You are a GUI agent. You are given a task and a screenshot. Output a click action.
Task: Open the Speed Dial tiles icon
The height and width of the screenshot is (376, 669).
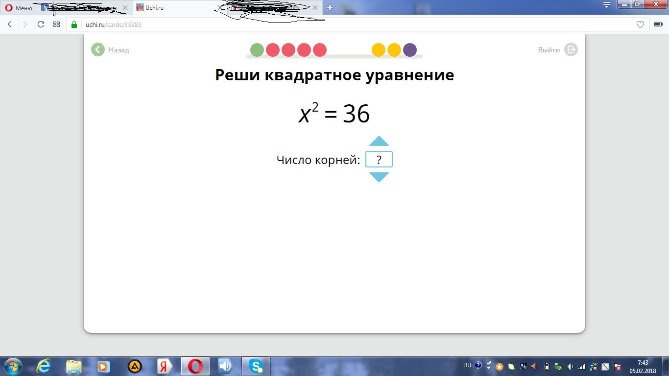pyautogui.click(x=57, y=24)
